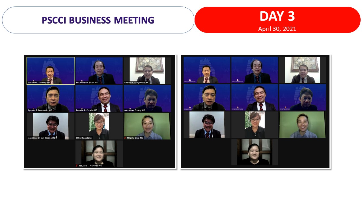Select Eric Oliver D. Sison MD video tile
The width and height of the screenshot is (362, 204).
99,71
